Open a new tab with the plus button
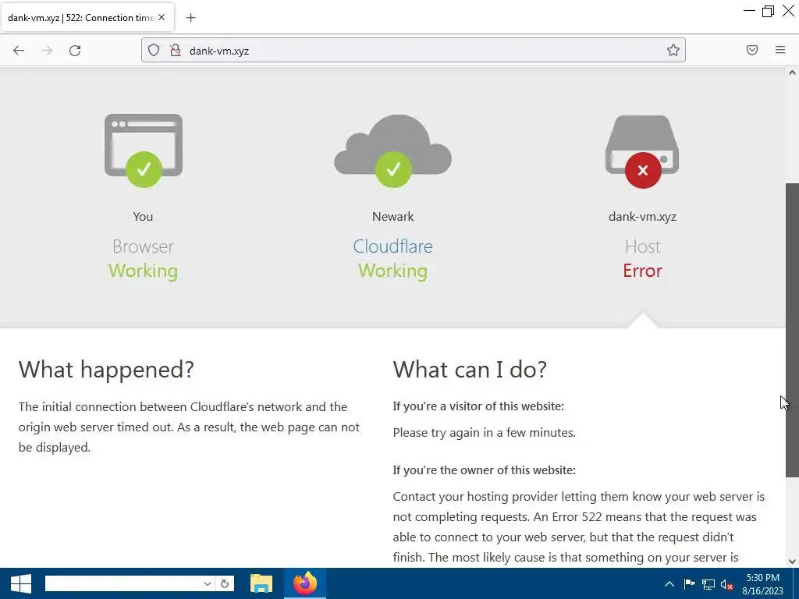The height and width of the screenshot is (599, 799). point(190,18)
